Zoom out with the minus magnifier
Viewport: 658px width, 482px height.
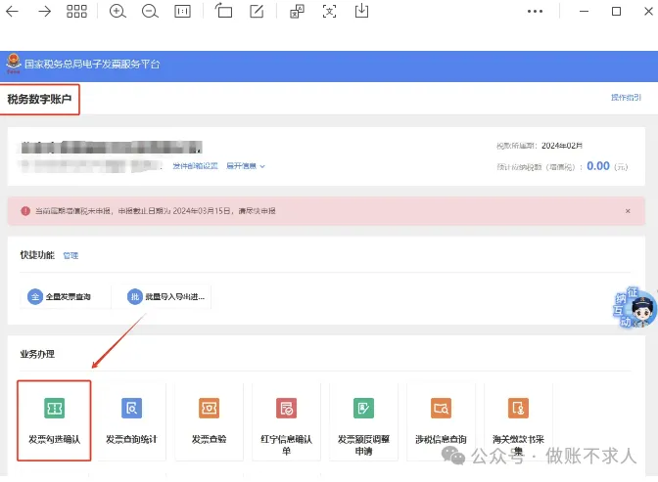coord(150,12)
